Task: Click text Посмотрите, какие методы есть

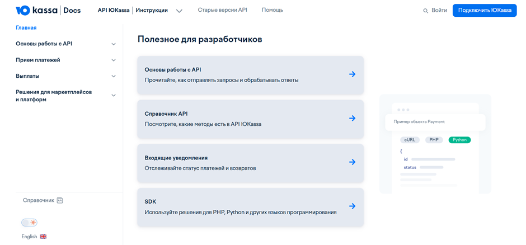Action: point(203,124)
